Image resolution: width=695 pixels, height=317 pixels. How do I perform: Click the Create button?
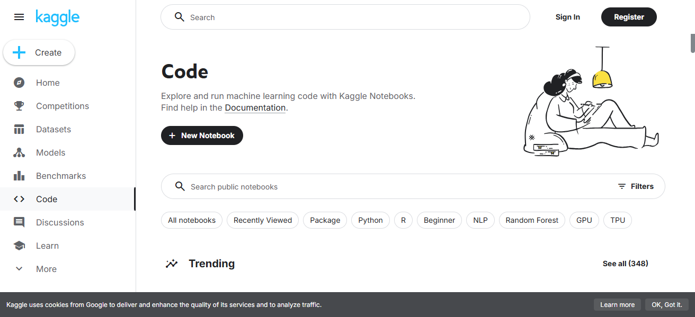[x=39, y=52]
